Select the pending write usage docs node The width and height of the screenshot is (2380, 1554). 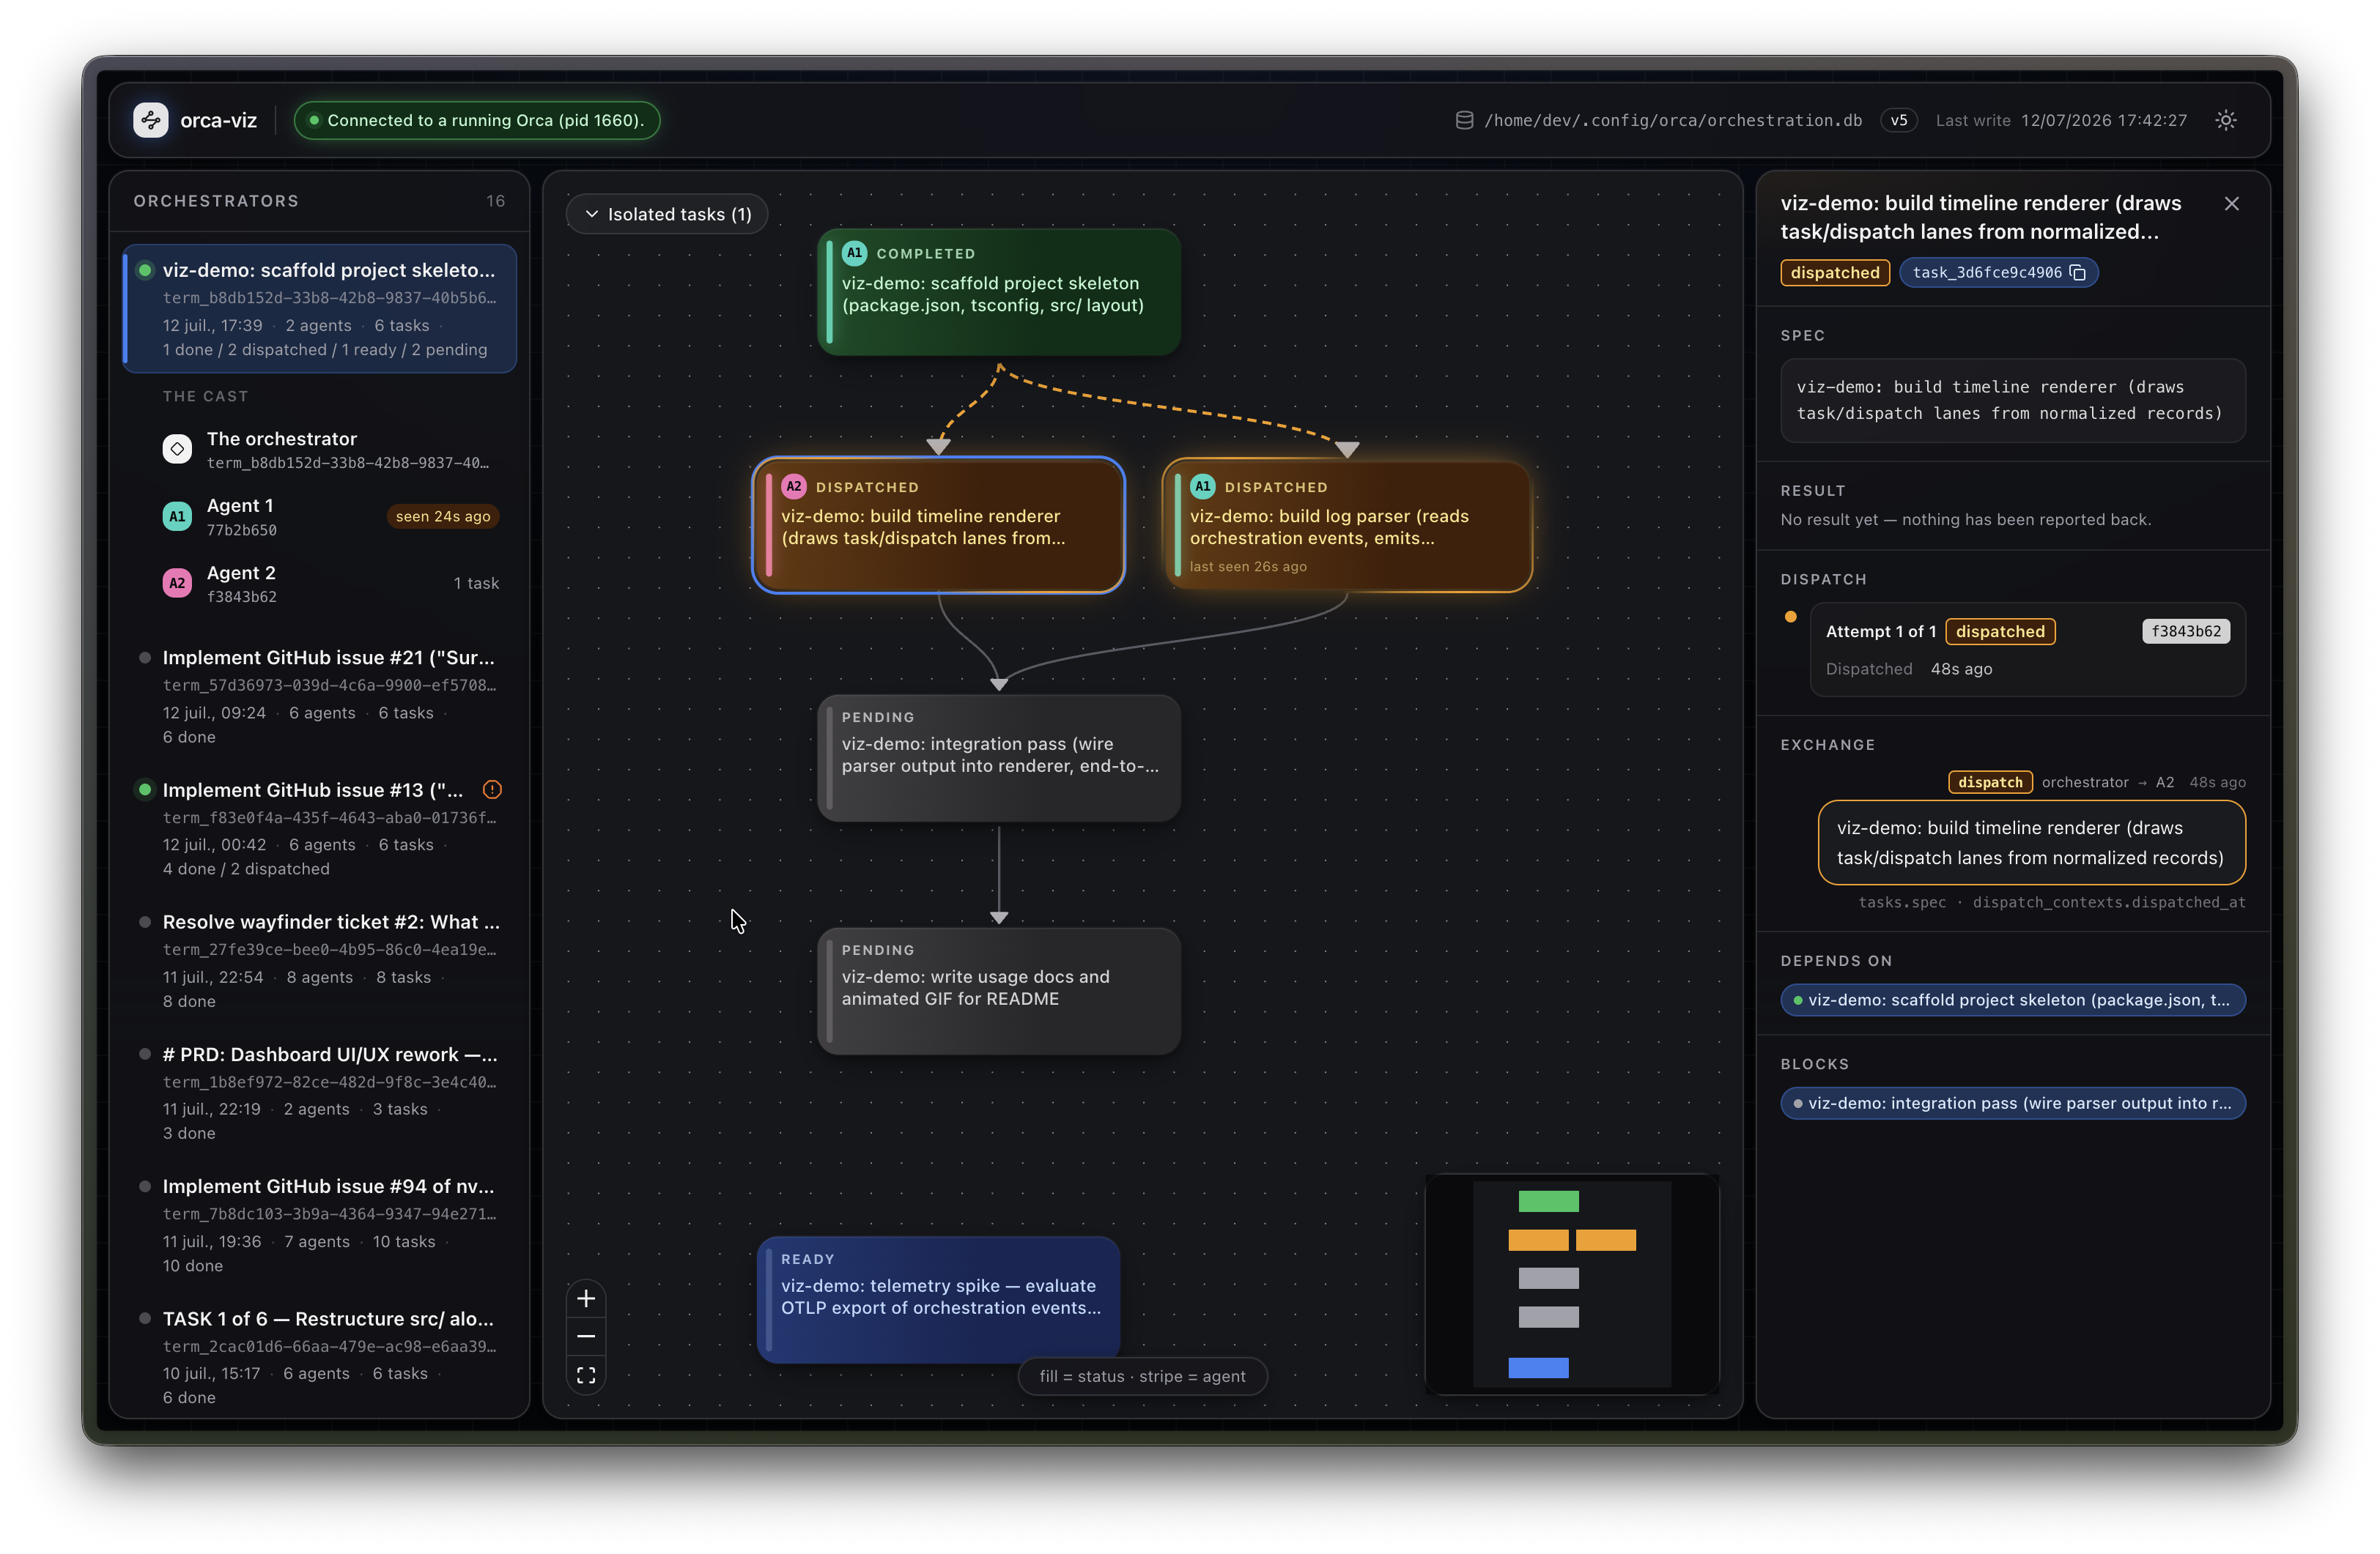[999, 990]
